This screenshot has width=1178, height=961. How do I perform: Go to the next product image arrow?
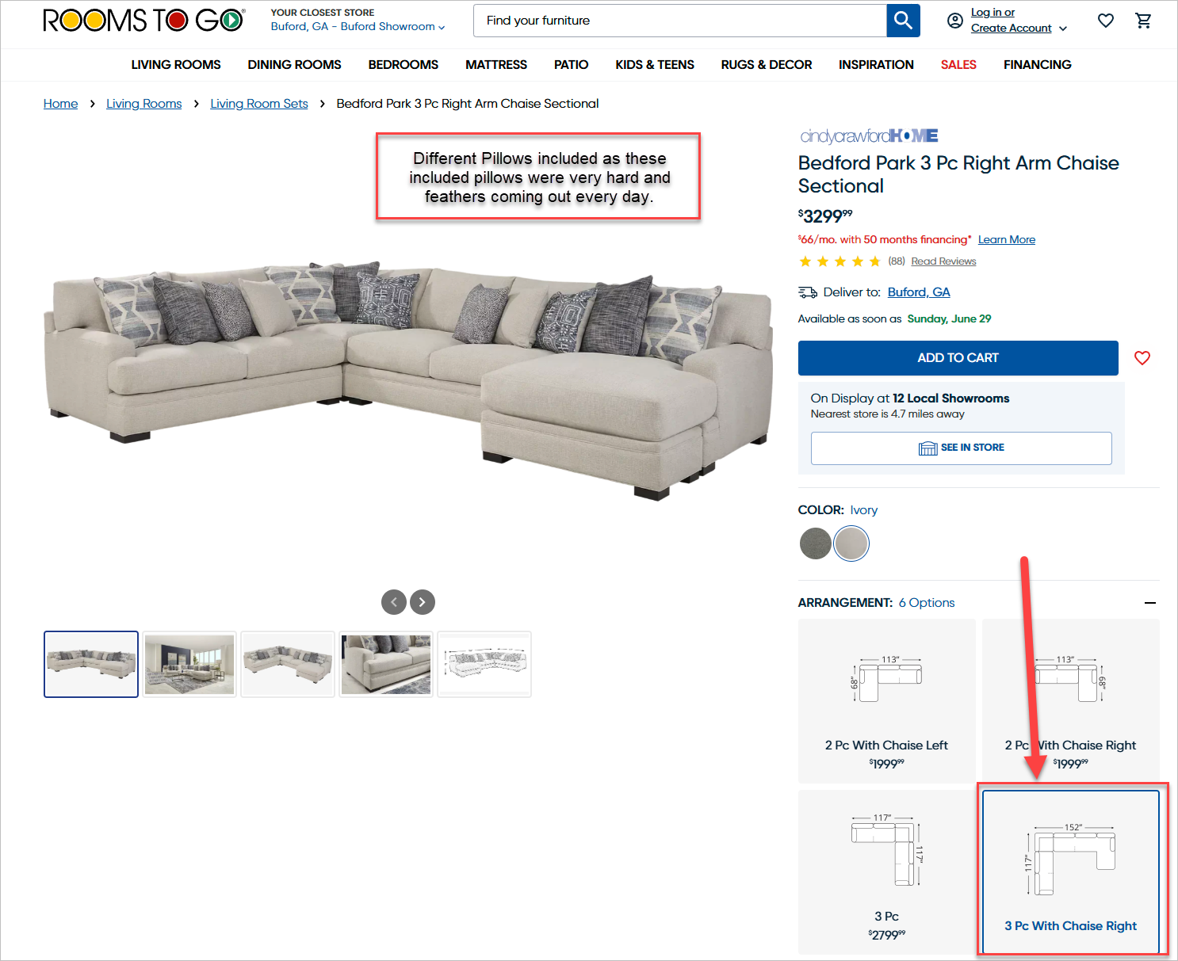click(423, 602)
